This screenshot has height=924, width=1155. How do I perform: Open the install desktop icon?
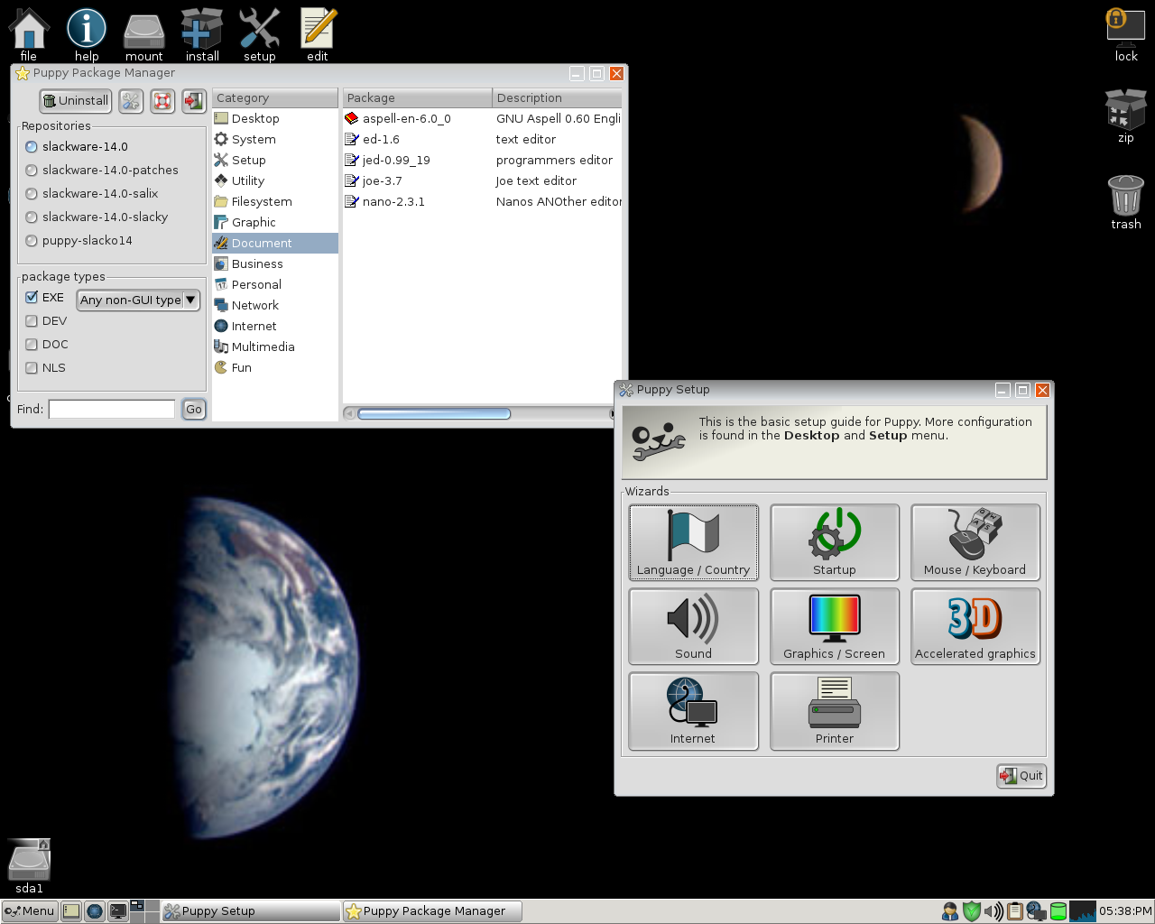point(202,36)
